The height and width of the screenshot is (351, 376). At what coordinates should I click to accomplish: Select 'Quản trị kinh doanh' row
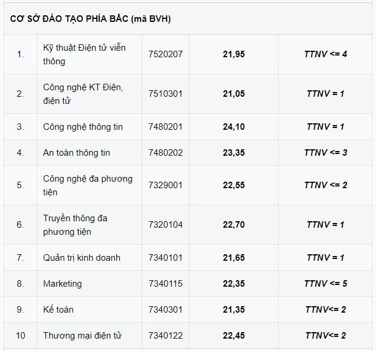click(x=81, y=258)
